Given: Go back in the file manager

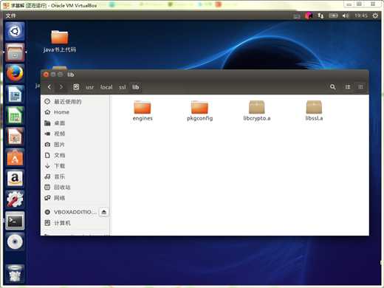Looking at the screenshot, I should [x=49, y=87].
